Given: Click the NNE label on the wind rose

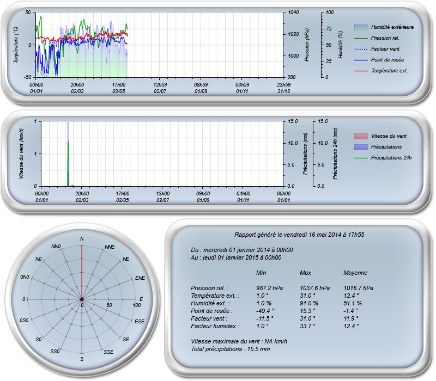Looking at the screenshot, I should pos(110,247).
